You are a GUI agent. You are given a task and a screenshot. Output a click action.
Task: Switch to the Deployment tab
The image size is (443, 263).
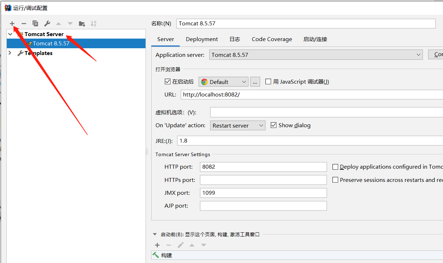[x=202, y=39]
